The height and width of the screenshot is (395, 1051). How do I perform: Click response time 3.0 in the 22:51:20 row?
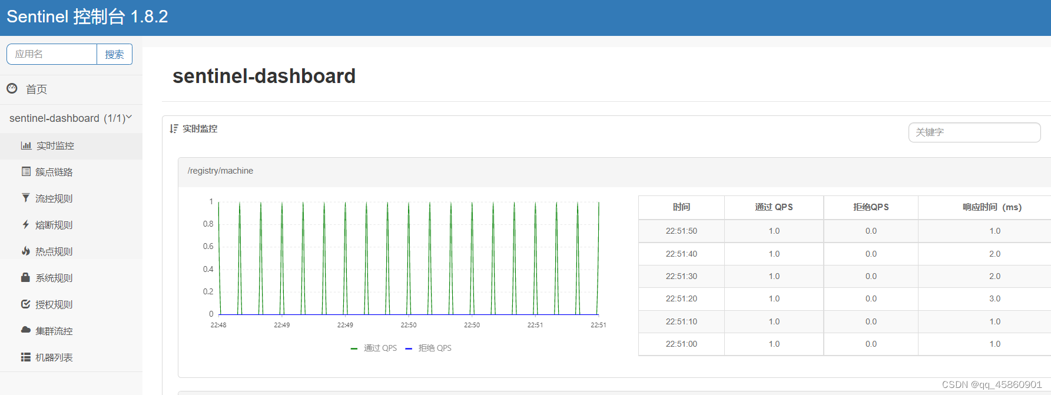994,298
